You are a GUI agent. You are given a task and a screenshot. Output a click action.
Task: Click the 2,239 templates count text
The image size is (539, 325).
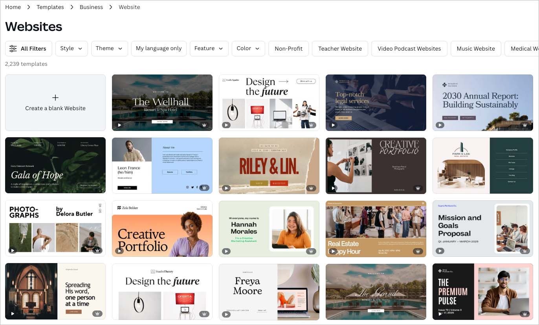(26, 64)
